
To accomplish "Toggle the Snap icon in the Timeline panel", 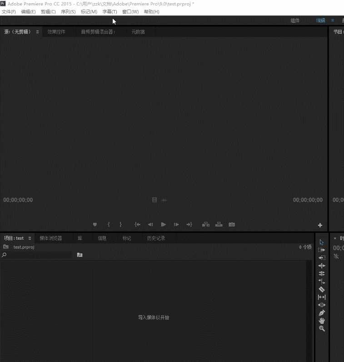I will click(x=336, y=256).
